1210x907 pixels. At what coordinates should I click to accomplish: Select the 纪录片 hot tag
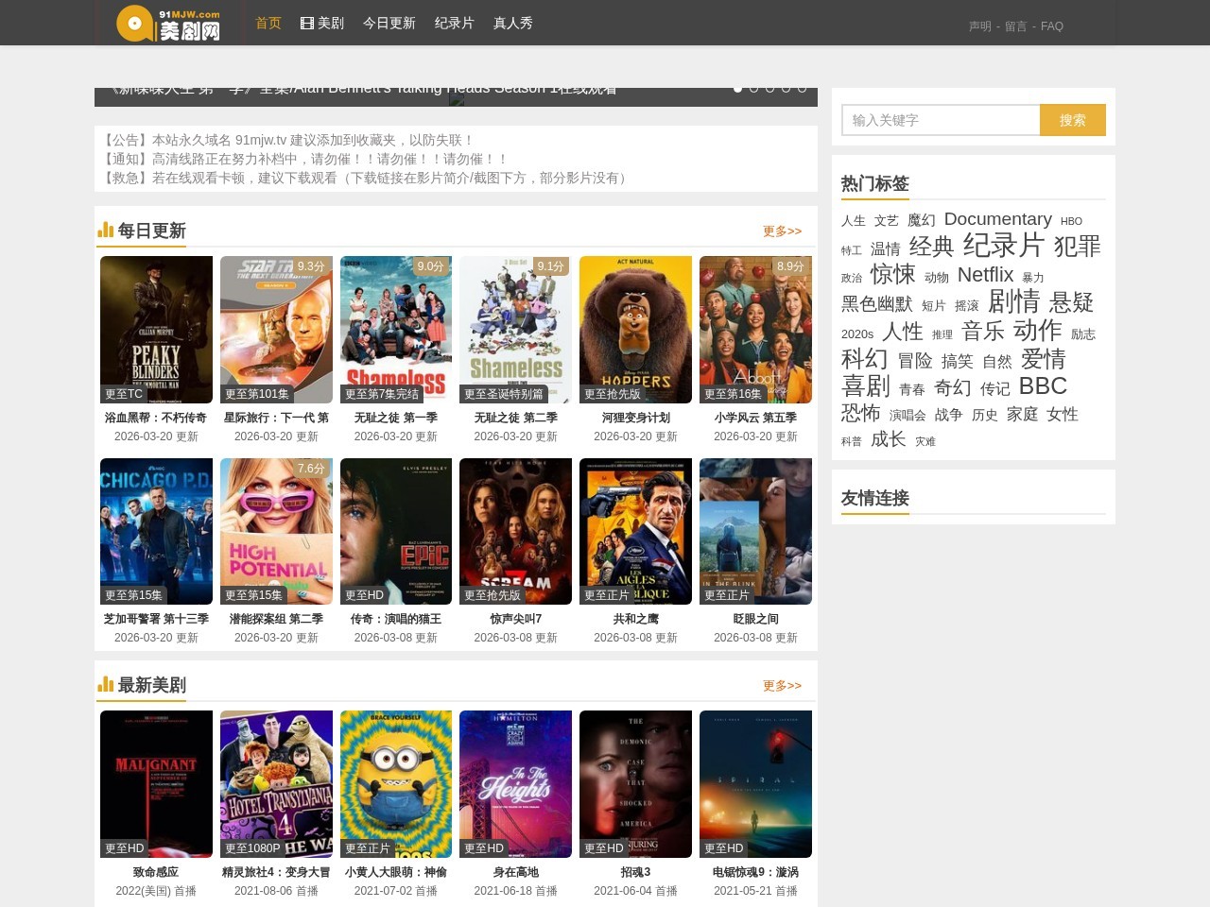(x=1003, y=246)
